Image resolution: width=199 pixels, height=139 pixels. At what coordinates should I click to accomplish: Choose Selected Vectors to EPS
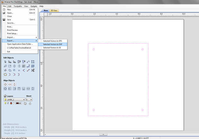53,41
